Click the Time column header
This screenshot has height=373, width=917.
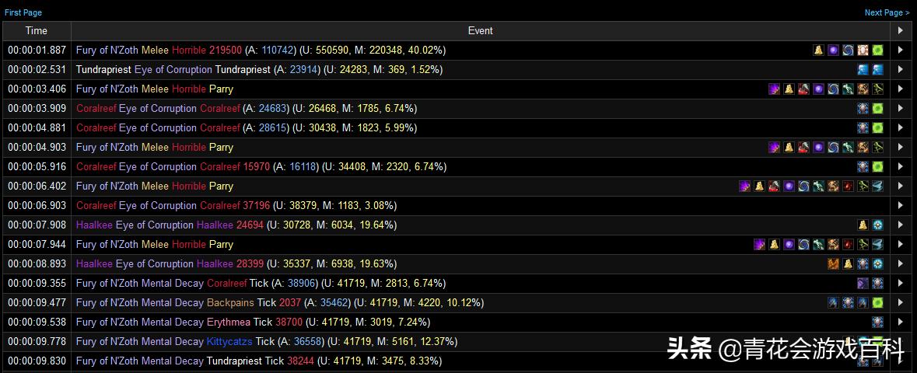click(37, 30)
